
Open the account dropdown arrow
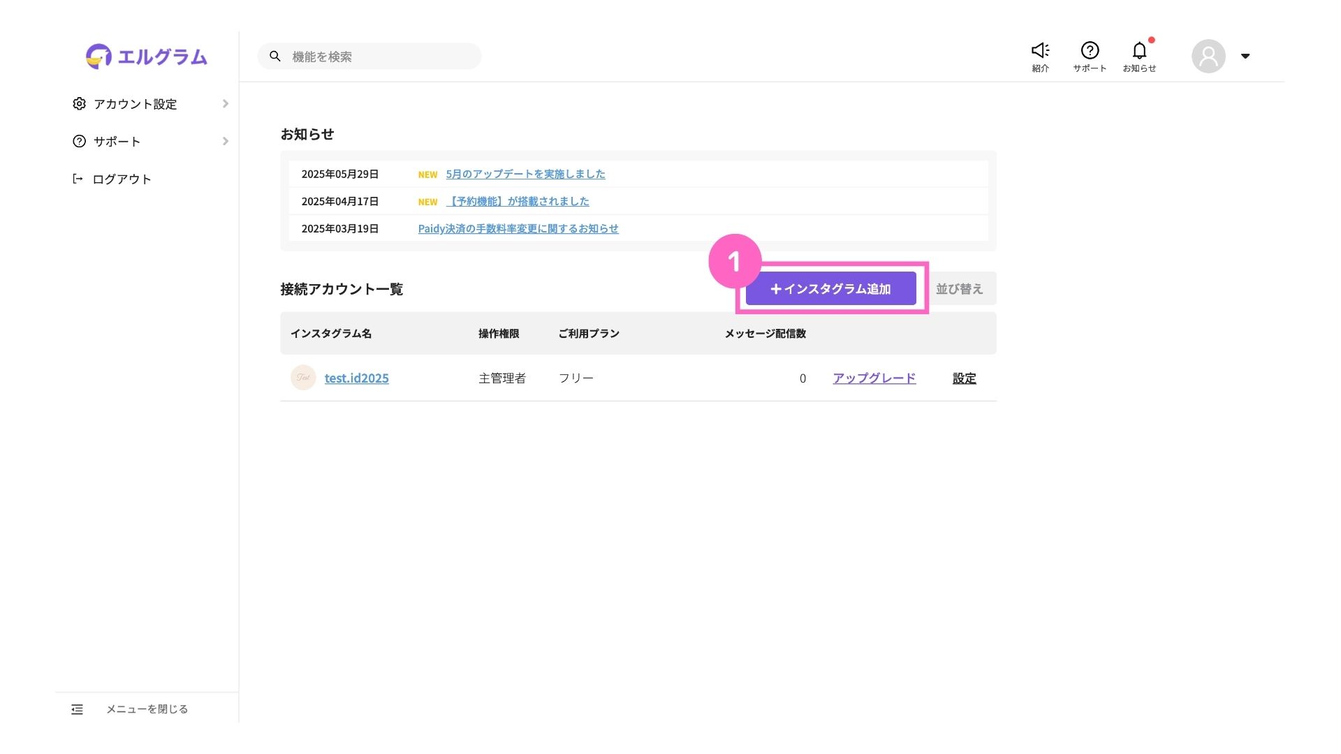tap(1245, 57)
